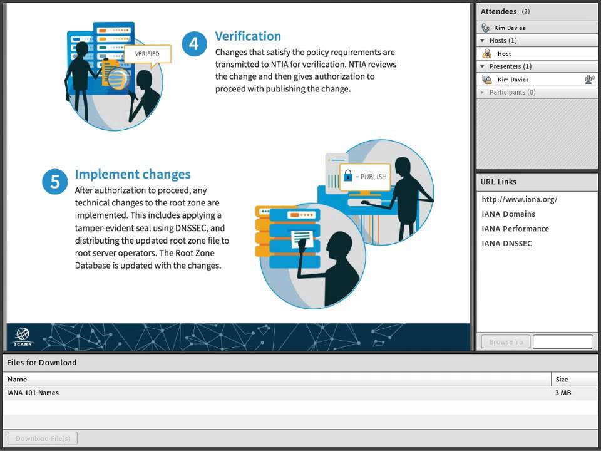This screenshot has height=451, width=601.
Task: Select the http://www.iana.org/ link
Action: pyautogui.click(x=520, y=199)
